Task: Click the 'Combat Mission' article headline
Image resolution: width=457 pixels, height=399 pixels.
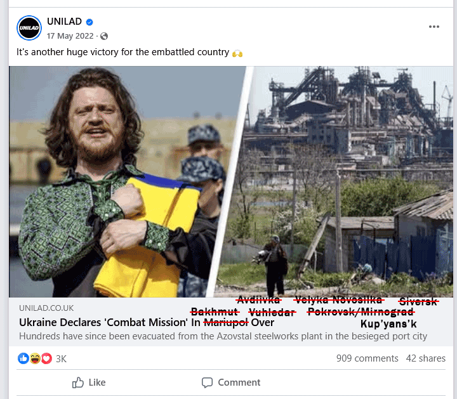Action: coord(147,322)
